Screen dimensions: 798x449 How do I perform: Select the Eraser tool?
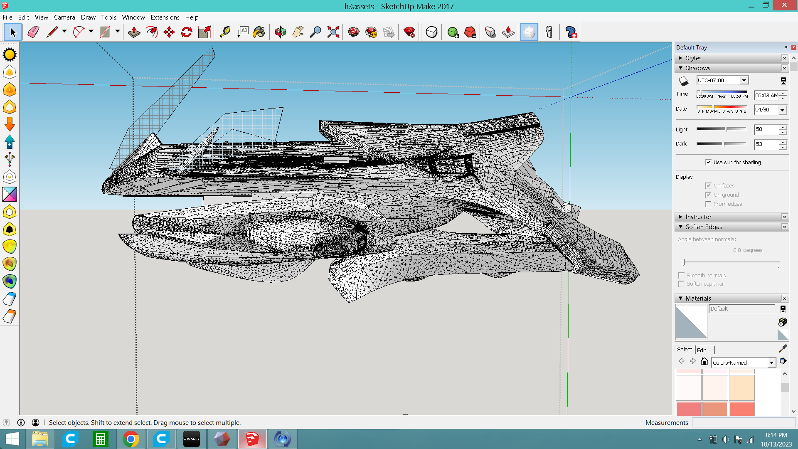tap(33, 32)
